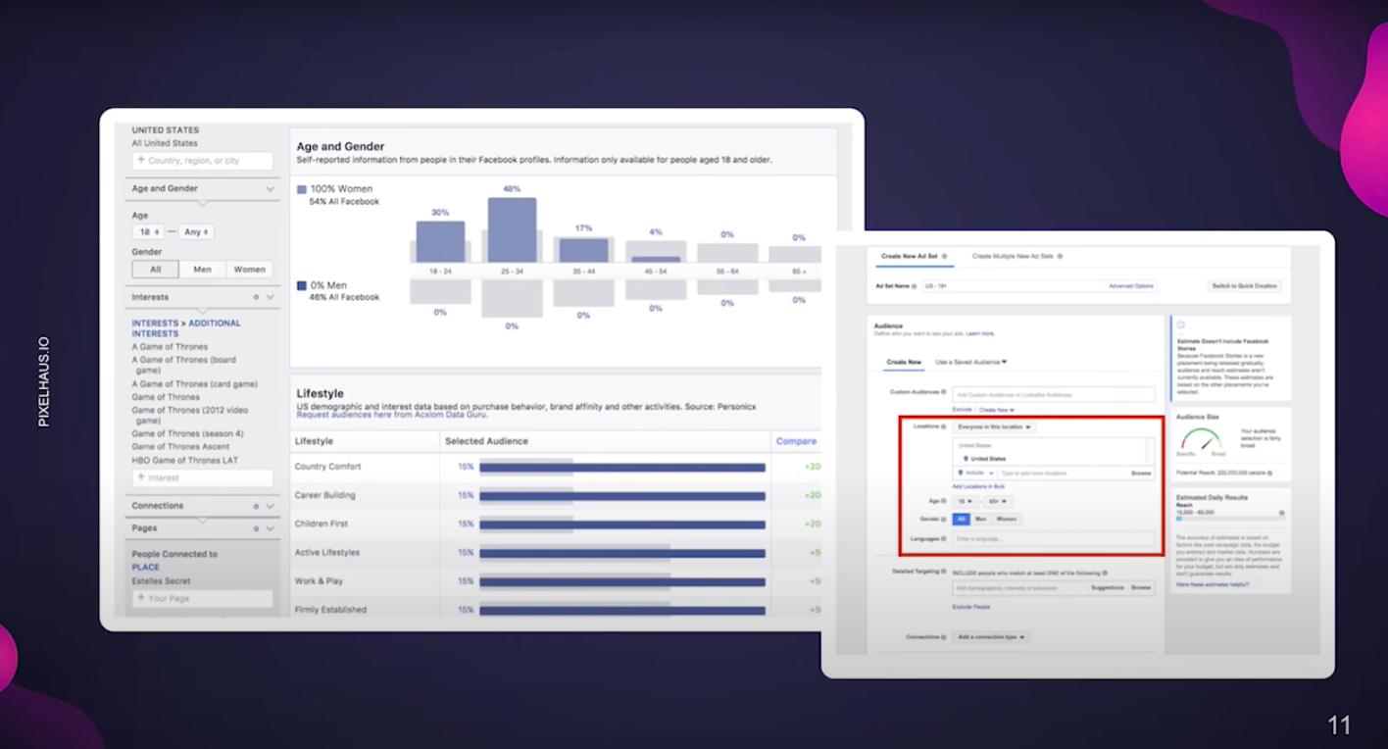Collapse the Age and Gender section chevron
Screen dimensions: 1388x749
(x=270, y=189)
